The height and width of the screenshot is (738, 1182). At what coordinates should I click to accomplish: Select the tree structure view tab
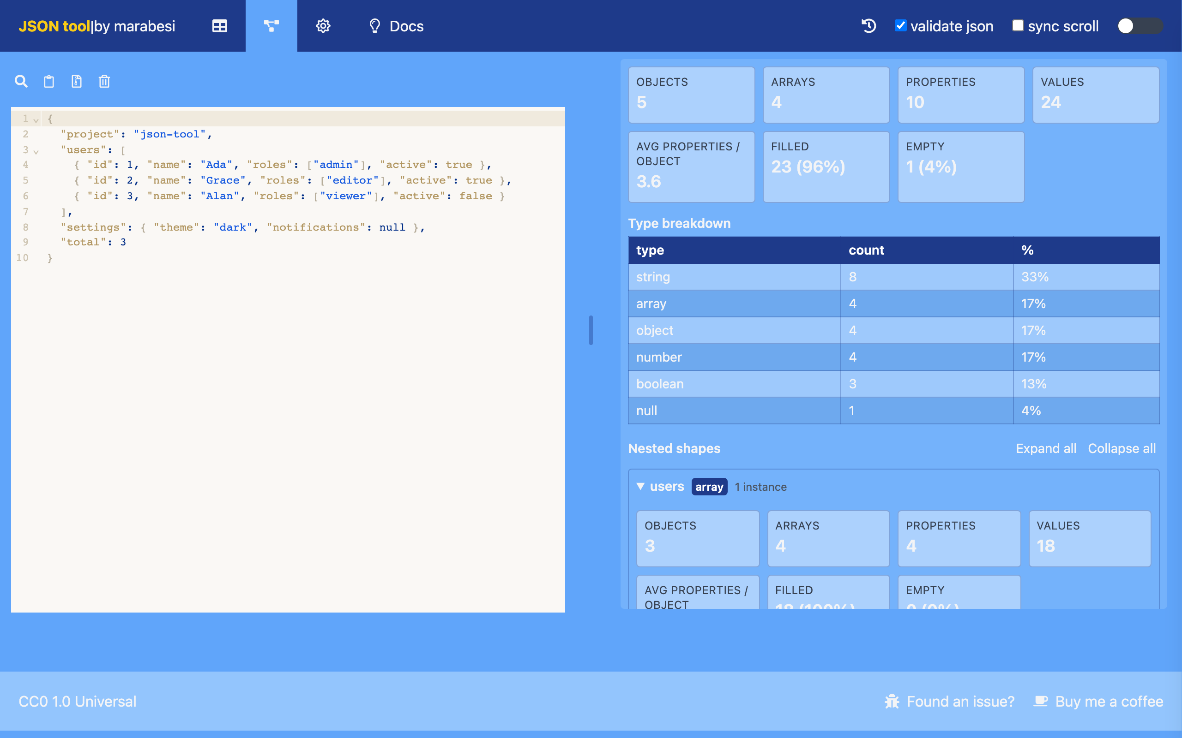point(271,26)
